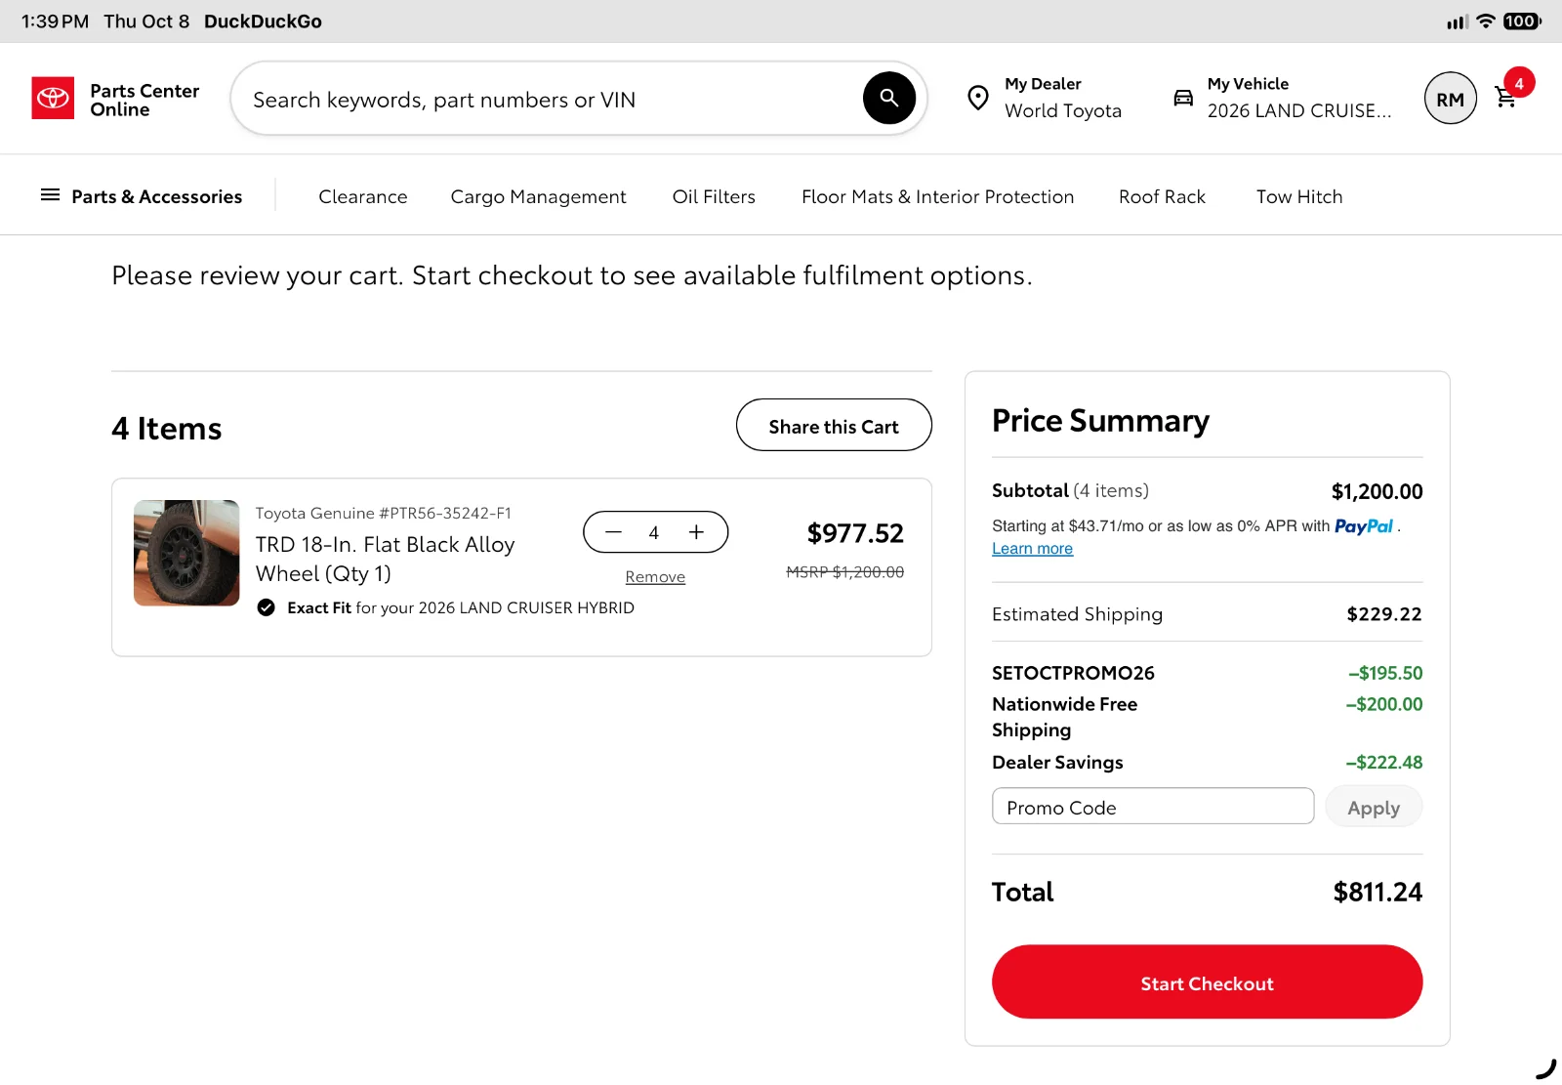Click the PayPal logo
The height and width of the screenshot is (1085, 1562).
(1364, 526)
